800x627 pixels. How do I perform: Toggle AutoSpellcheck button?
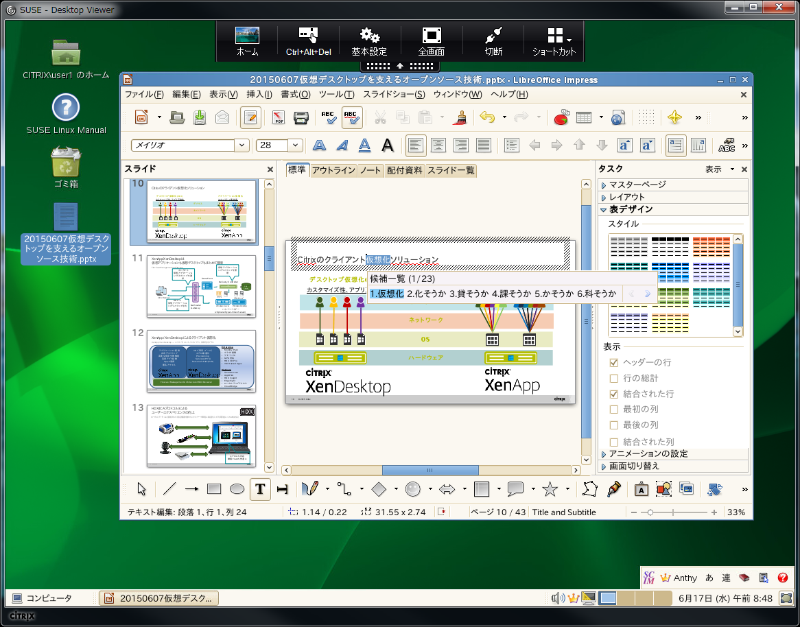(x=352, y=118)
